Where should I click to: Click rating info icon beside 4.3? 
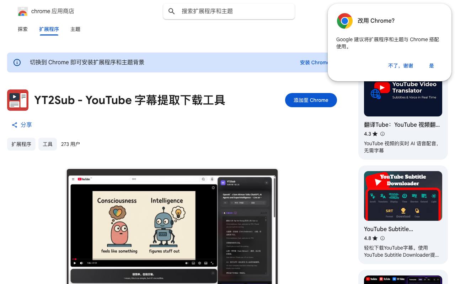click(382, 134)
